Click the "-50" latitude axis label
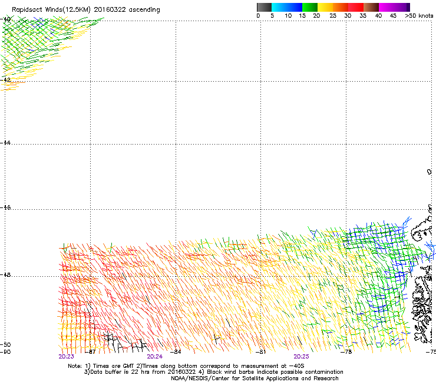436x382 pixels. 5,345
